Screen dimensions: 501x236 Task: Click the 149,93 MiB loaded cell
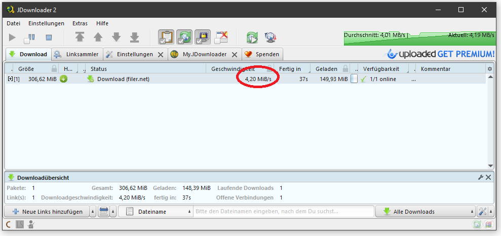point(333,79)
